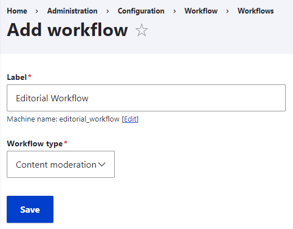
Task: Return to Workflows breadcrumb page
Action: pyautogui.click(x=256, y=11)
